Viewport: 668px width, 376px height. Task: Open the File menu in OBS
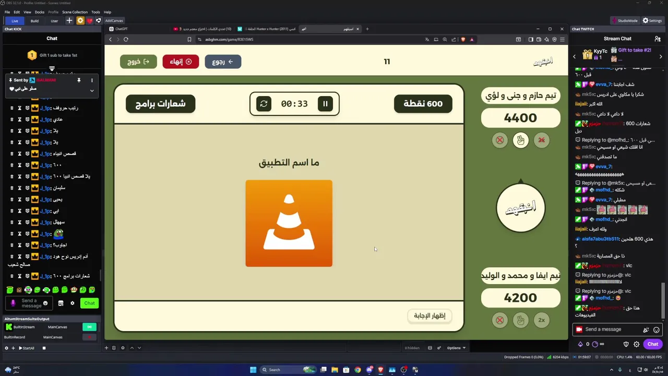[7, 12]
